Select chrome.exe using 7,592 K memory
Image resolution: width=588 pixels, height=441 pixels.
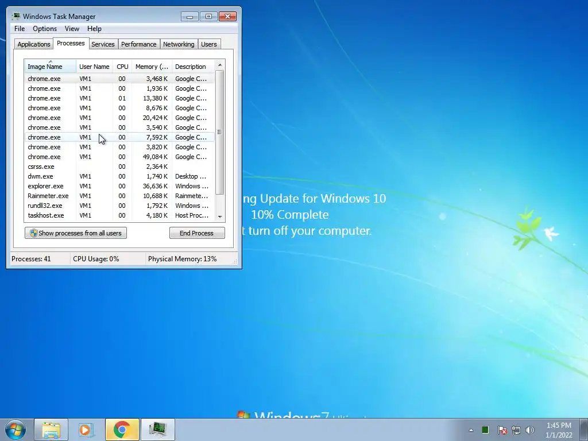coord(119,137)
